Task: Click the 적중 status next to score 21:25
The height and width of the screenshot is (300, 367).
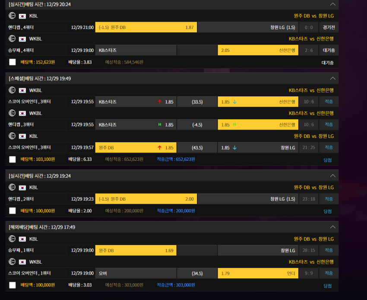Action: tap(329, 148)
